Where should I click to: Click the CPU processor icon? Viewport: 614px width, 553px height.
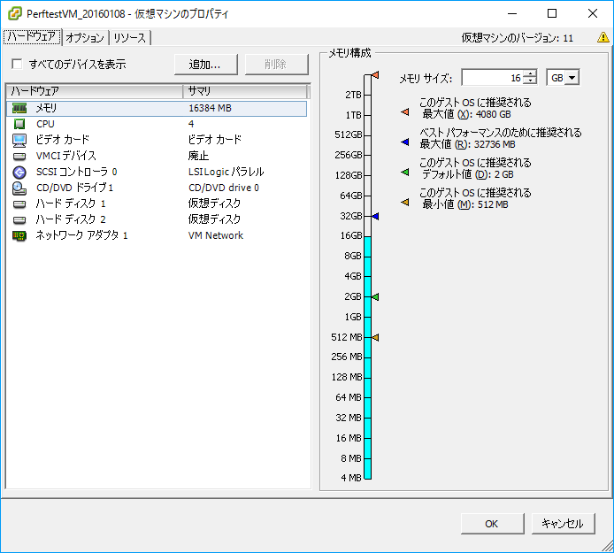tap(19, 124)
